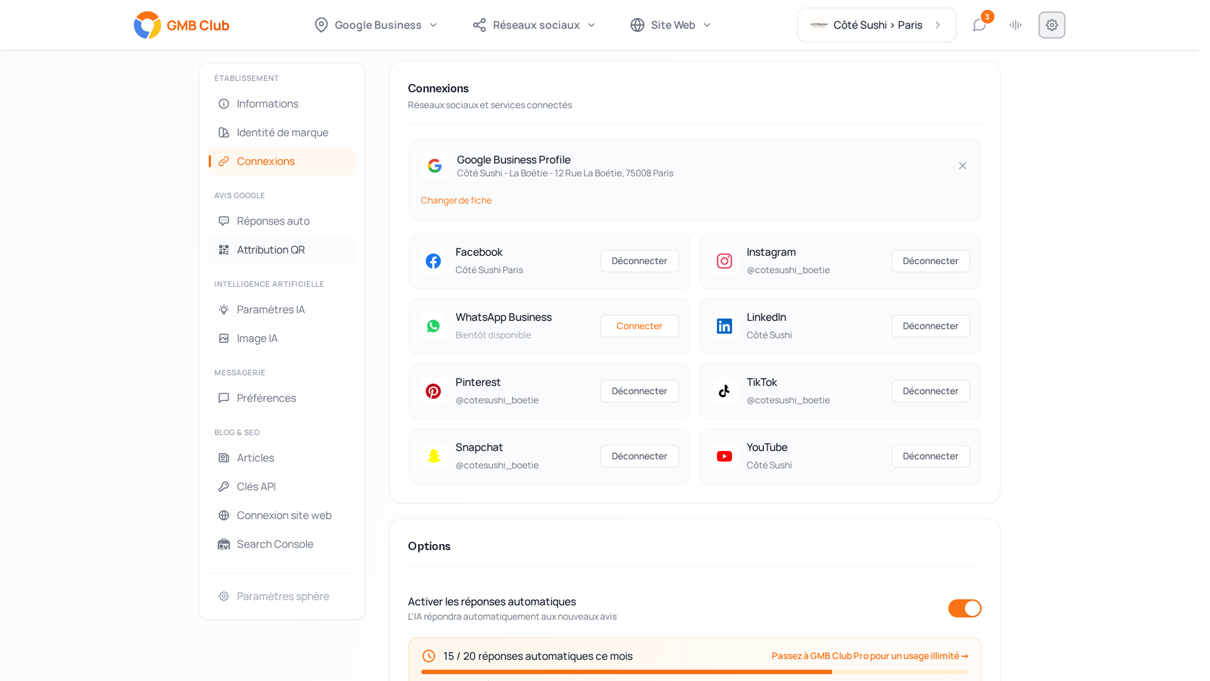
Task: Open messaging Préférences
Action: coord(281,398)
